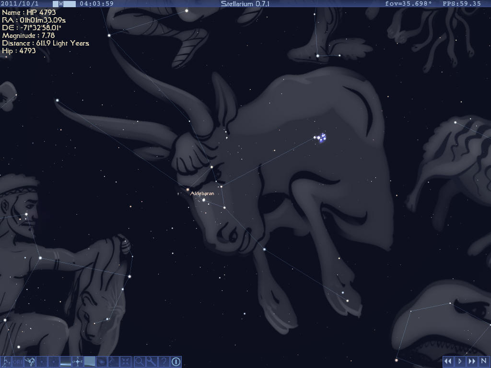Screen dimensions: 491x368
Task: Toggle constellation lines drawing
Action: (6, 362)
